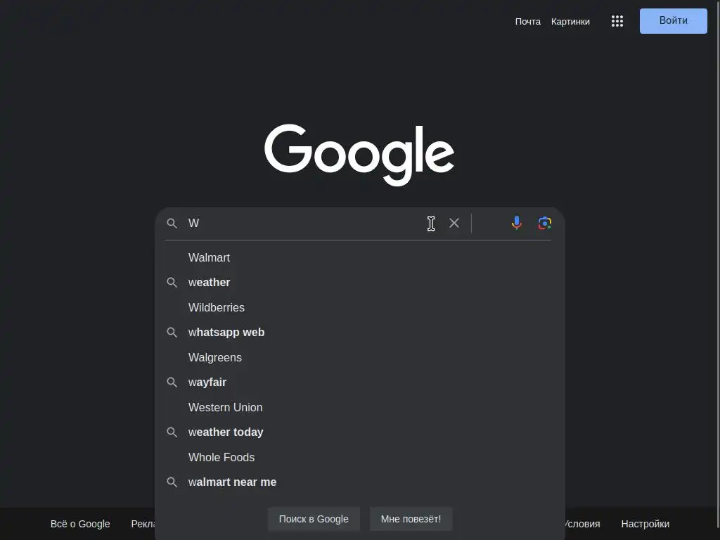Open the 'Почта' mail link
Screen dimensions: 720x540
pos(527,22)
